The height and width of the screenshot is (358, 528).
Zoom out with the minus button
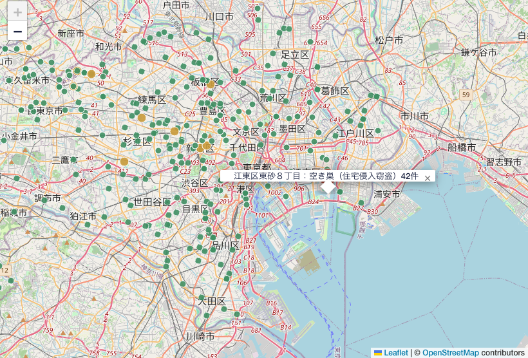17,31
